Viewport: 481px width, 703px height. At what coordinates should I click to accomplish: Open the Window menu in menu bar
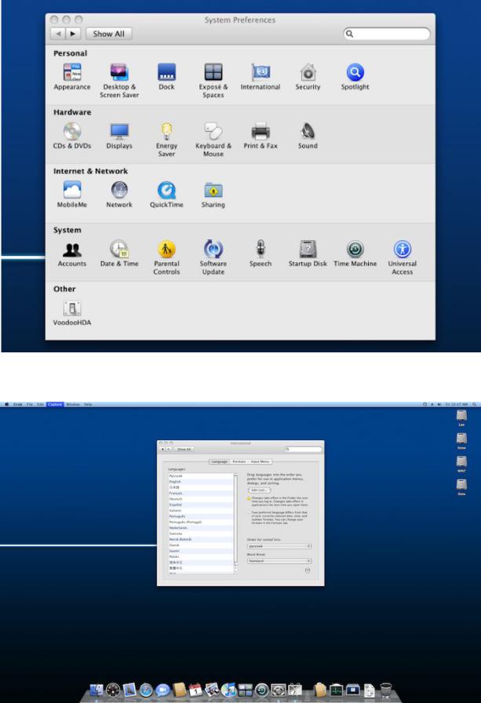pyautogui.click(x=73, y=404)
